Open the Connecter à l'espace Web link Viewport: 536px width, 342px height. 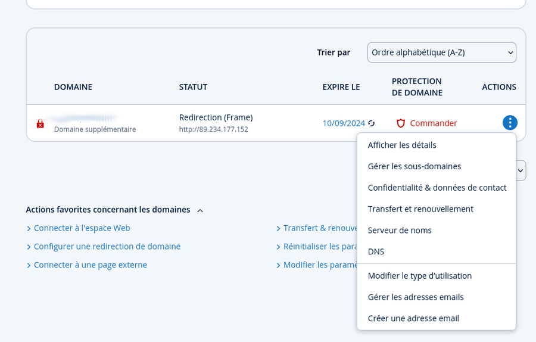(82, 228)
